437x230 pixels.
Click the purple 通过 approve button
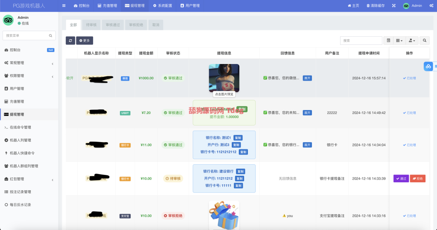401,178
